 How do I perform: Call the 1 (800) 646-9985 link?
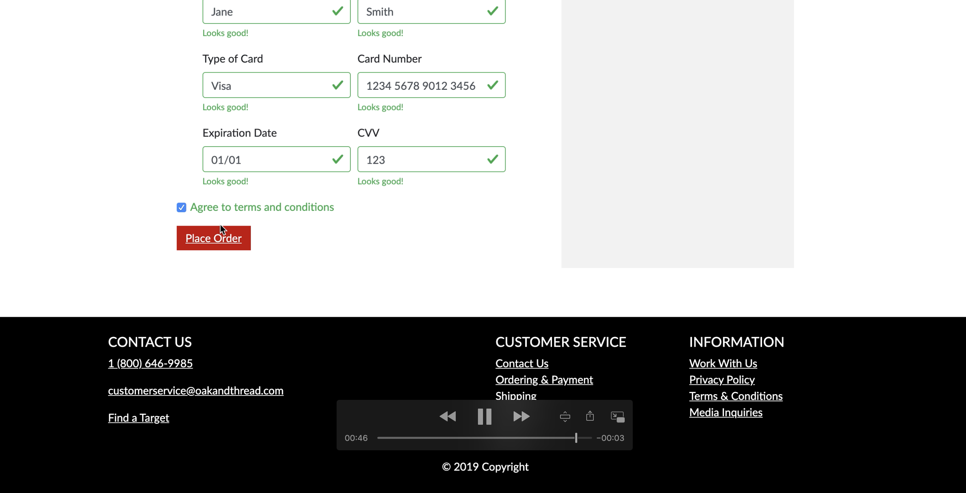[150, 363]
